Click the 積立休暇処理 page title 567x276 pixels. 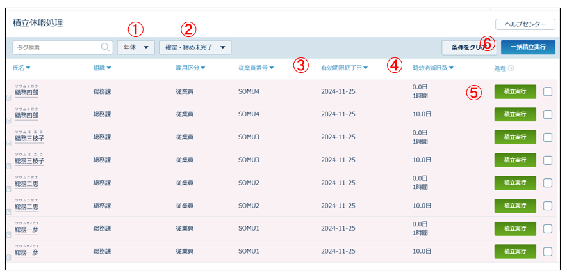pos(38,24)
